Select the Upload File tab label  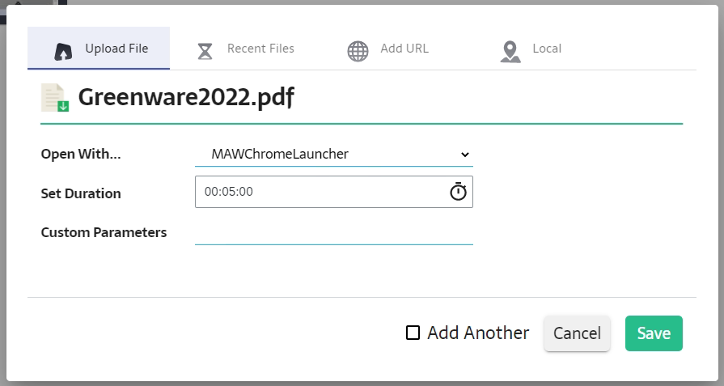[x=116, y=49]
